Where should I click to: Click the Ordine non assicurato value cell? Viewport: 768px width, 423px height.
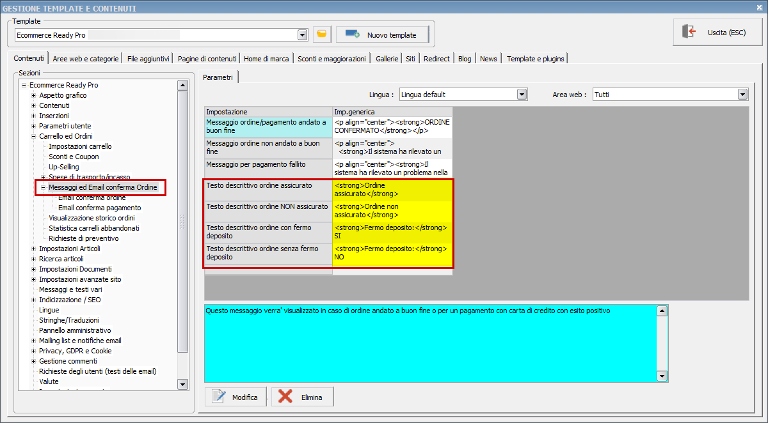(392, 211)
